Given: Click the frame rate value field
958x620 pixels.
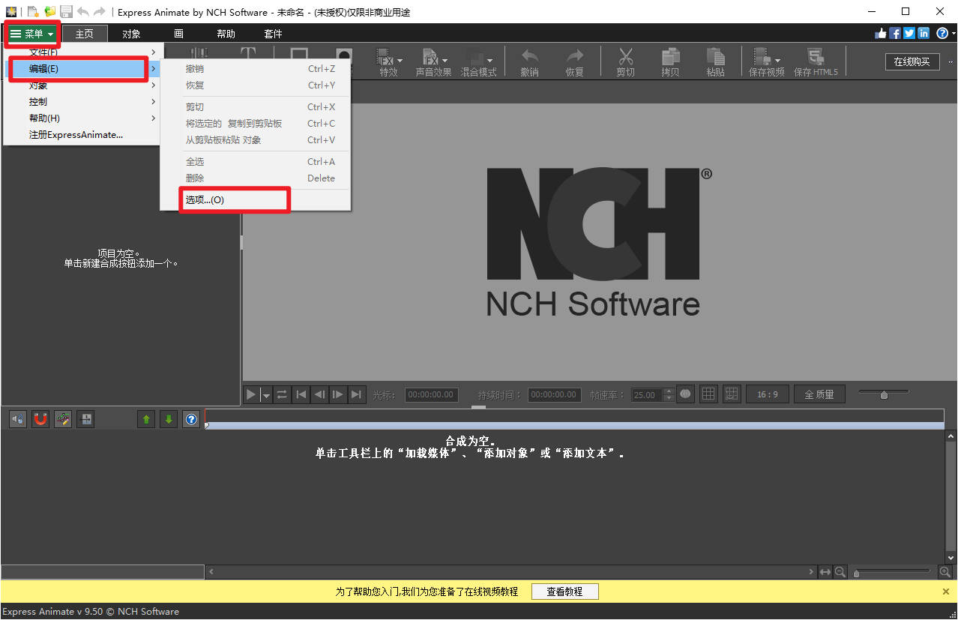Looking at the screenshot, I should coord(647,394).
